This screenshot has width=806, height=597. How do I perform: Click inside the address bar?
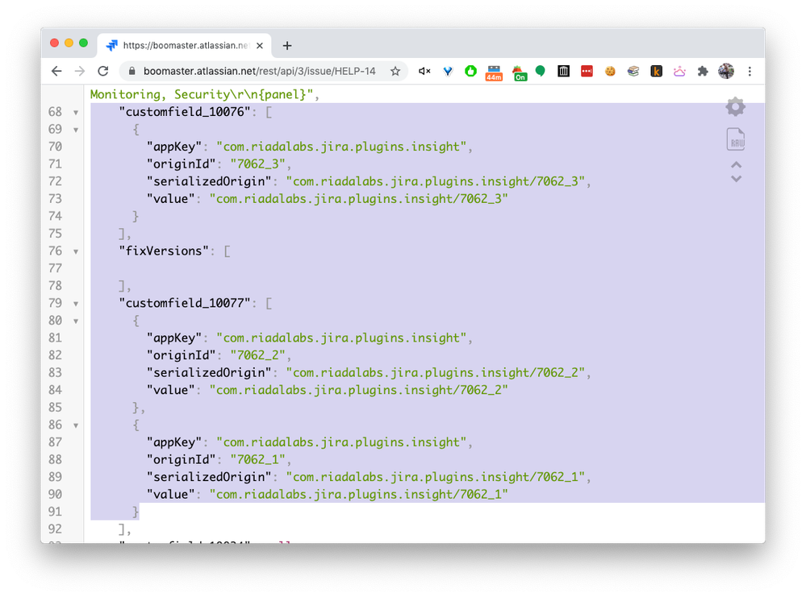(x=258, y=71)
